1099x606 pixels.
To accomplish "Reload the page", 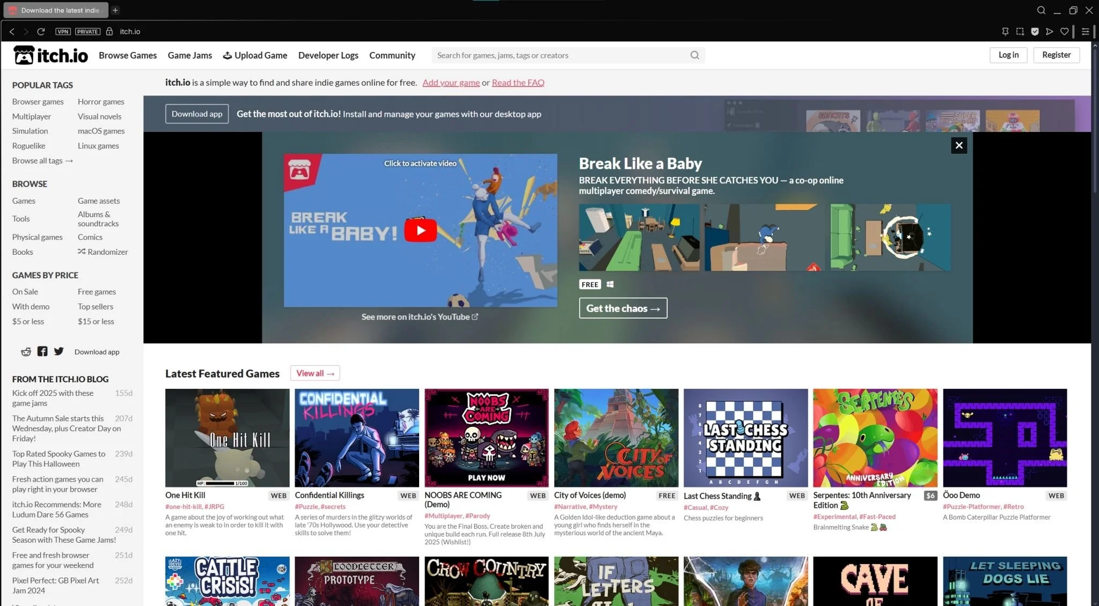I will tap(41, 32).
